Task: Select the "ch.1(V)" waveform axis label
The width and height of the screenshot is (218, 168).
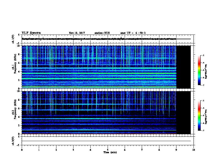Action: point(13,39)
